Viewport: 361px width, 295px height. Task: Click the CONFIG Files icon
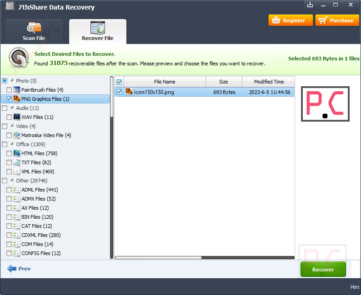click(17, 253)
